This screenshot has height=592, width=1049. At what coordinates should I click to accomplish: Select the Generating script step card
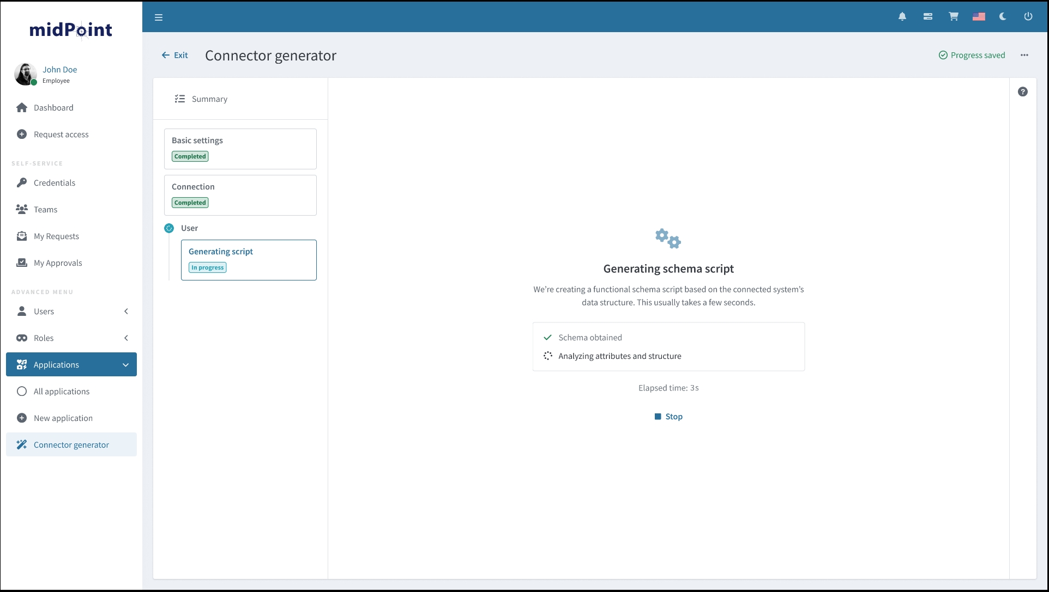(x=248, y=260)
